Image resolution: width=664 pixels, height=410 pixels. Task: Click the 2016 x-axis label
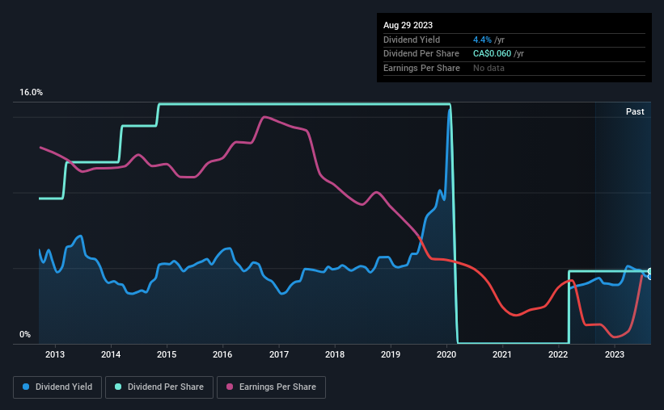(222, 354)
